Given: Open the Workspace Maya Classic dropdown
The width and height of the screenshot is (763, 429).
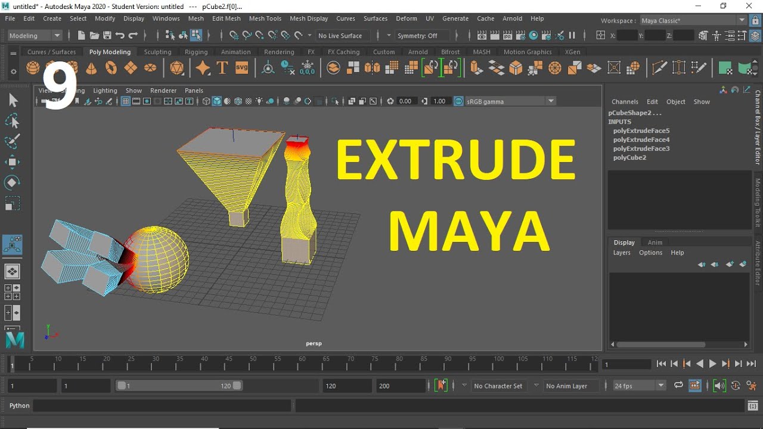Looking at the screenshot, I should pos(693,21).
